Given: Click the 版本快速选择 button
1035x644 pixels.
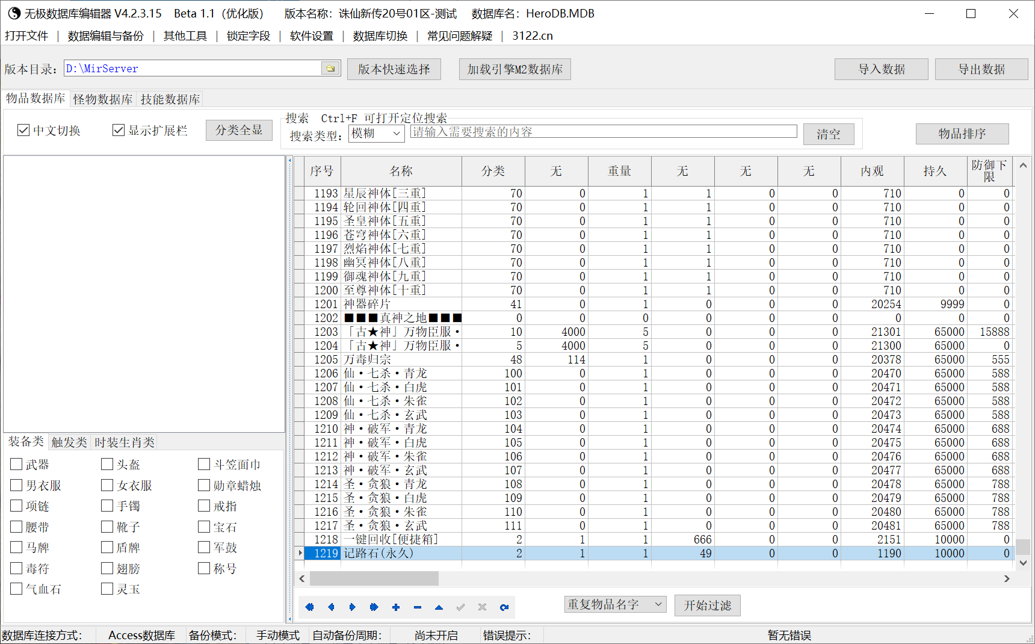Looking at the screenshot, I should click(394, 69).
